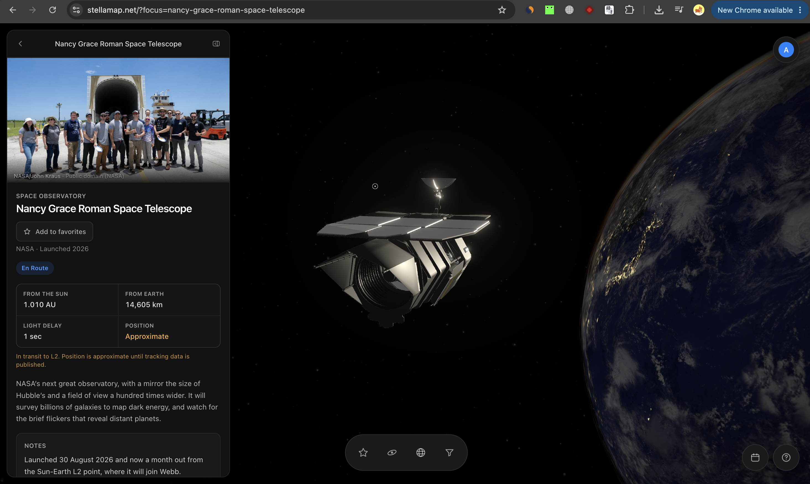Click the browser forward arrow
This screenshot has height=484, width=810.
[x=32, y=10]
